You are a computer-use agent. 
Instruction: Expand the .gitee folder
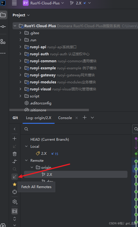pyautogui.click(x=20, y=33)
